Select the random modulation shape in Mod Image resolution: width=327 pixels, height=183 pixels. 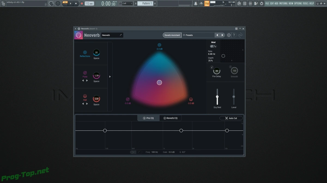click(212, 46)
